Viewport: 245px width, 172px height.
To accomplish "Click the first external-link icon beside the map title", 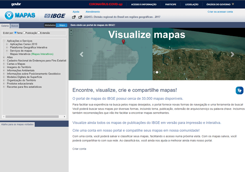I will pyautogui.click(x=74, y=17).
